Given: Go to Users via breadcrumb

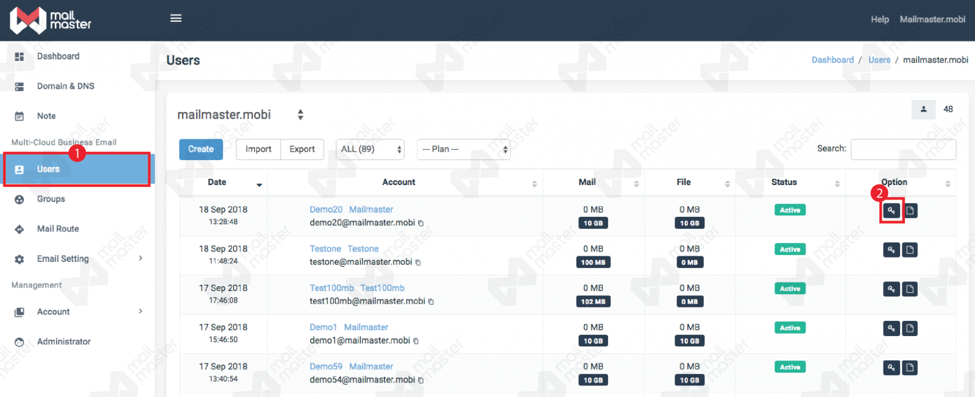Looking at the screenshot, I should coord(879,60).
